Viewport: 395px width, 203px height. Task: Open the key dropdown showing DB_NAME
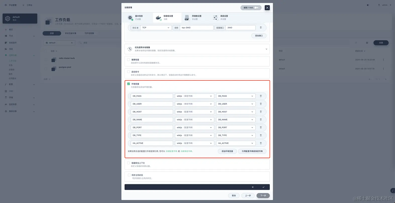236,119
